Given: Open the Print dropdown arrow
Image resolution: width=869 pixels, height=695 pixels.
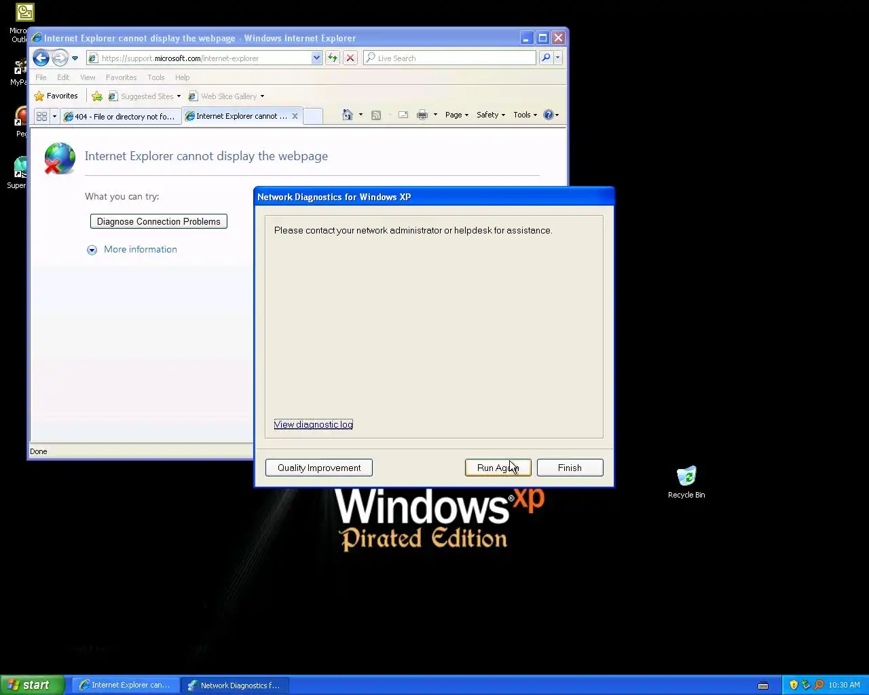Looking at the screenshot, I should 435,115.
